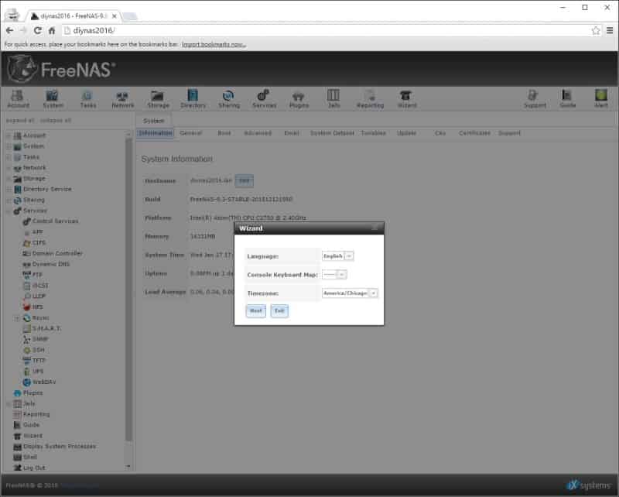Check the Alert status icon
619x497 pixels.
tap(601, 99)
